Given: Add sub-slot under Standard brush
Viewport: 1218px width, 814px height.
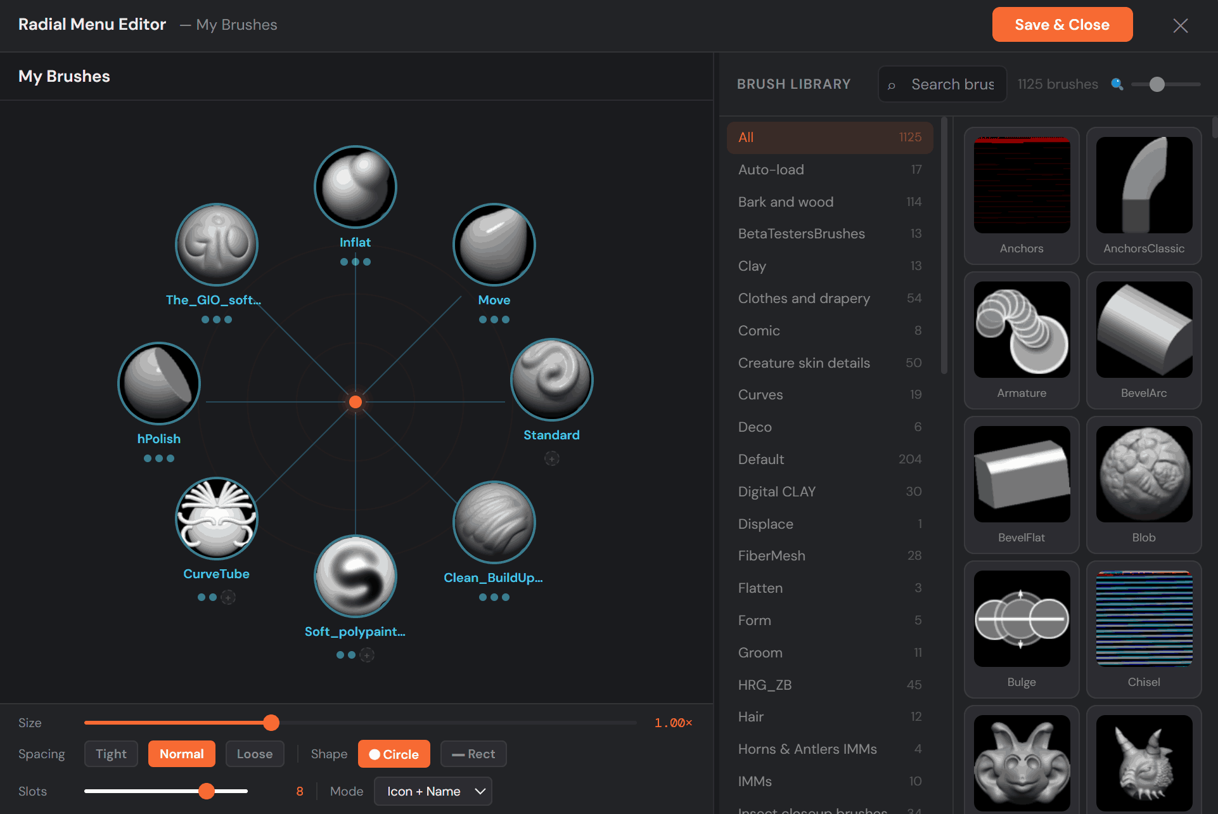Looking at the screenshot, I should [x=552, y=458].
